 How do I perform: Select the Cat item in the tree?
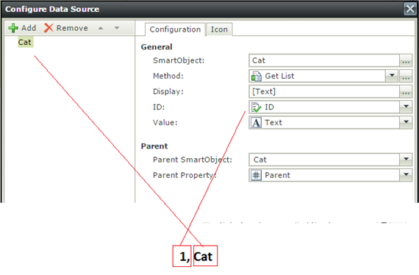25,42
